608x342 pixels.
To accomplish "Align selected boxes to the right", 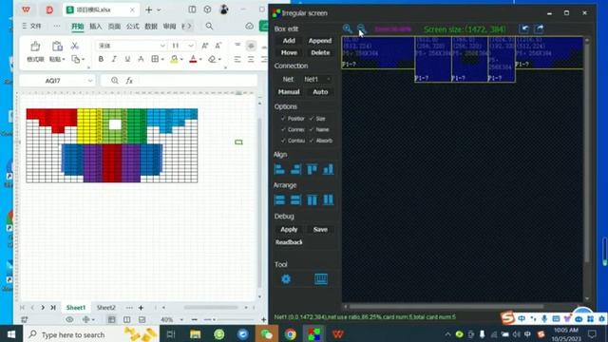I will pyautogui.click(x=295, y=169).
